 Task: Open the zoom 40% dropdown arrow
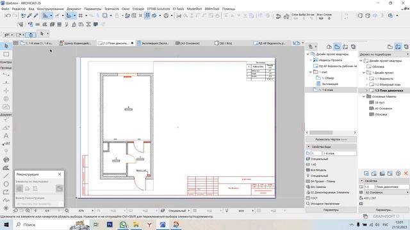pos(92,210)
